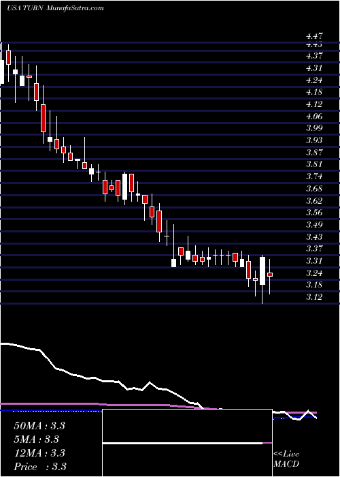
Task: Click the 3.12 price axis label
Action: click(314, 297)
